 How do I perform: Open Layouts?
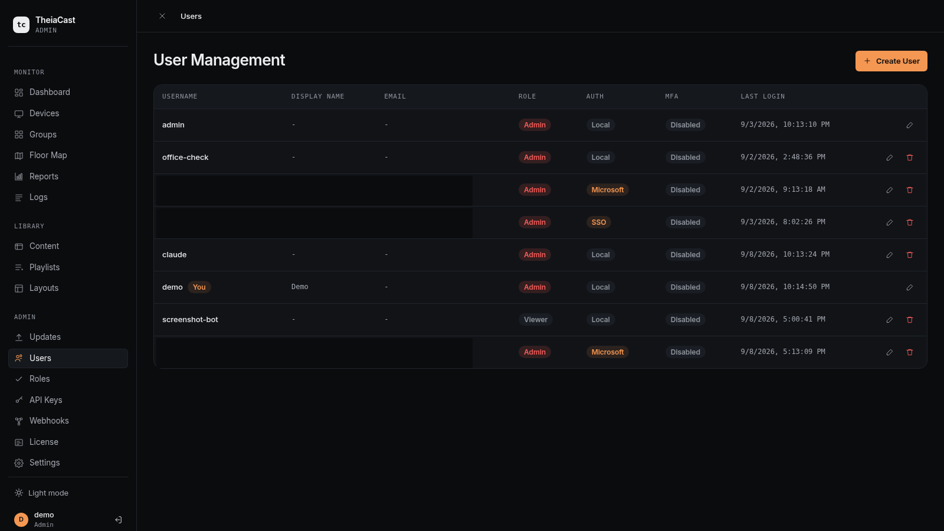pos(68,288)
